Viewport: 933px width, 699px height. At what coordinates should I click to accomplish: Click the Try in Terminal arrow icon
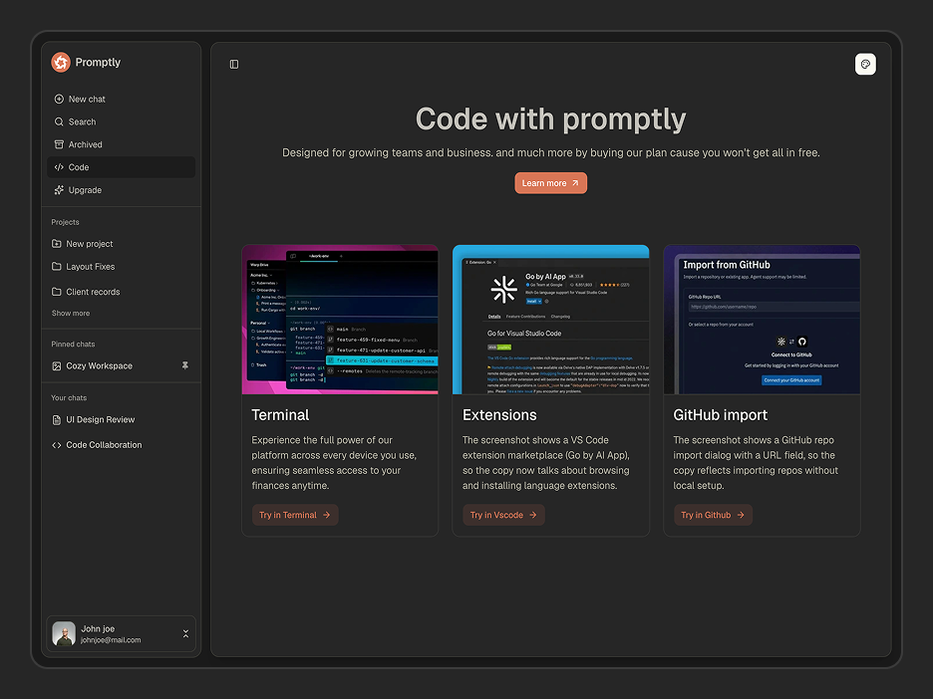pos(327,515)
